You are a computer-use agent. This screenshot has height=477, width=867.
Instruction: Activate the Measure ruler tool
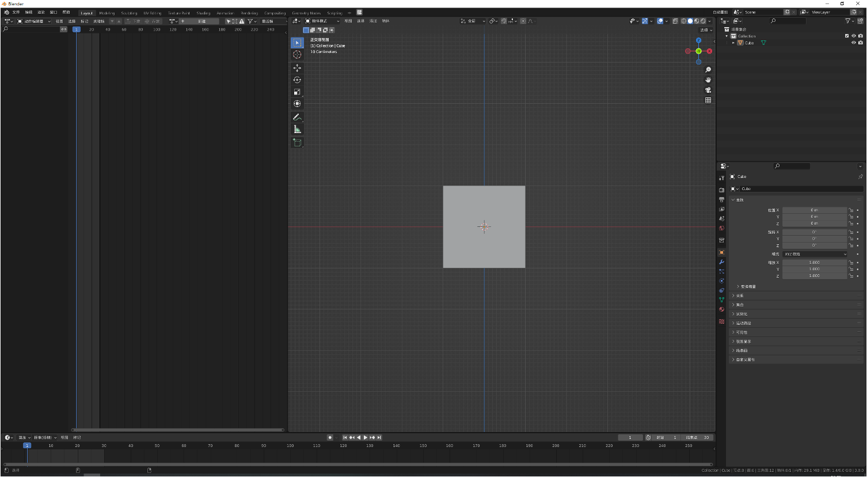(x=297, y=129)
